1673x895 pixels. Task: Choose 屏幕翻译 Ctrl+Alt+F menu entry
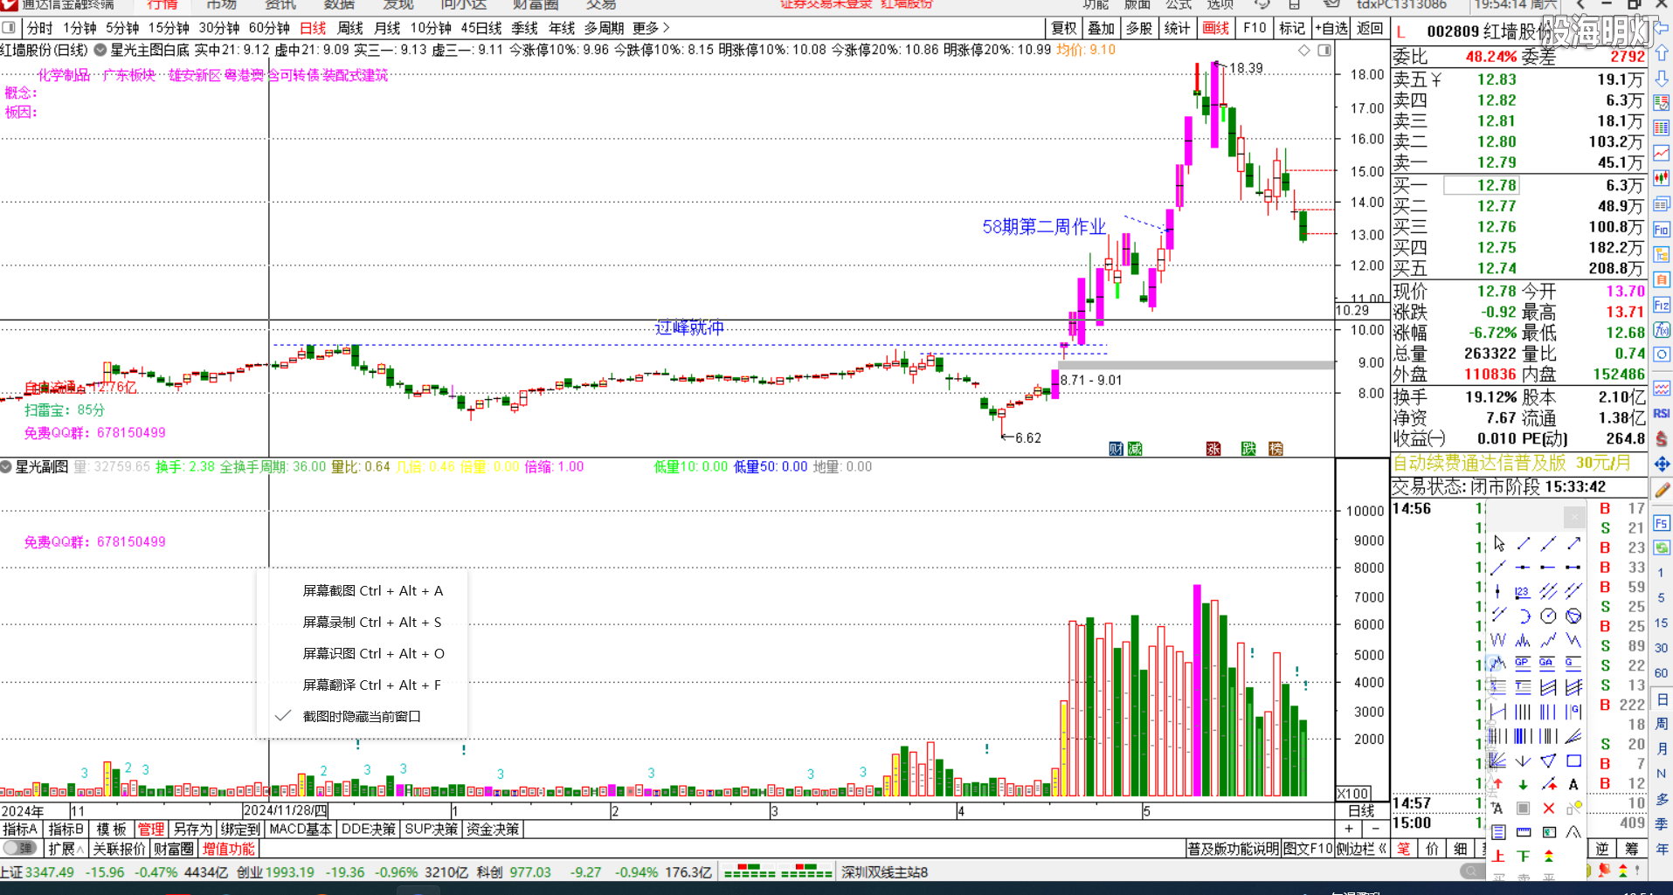[x=371, y=685]
